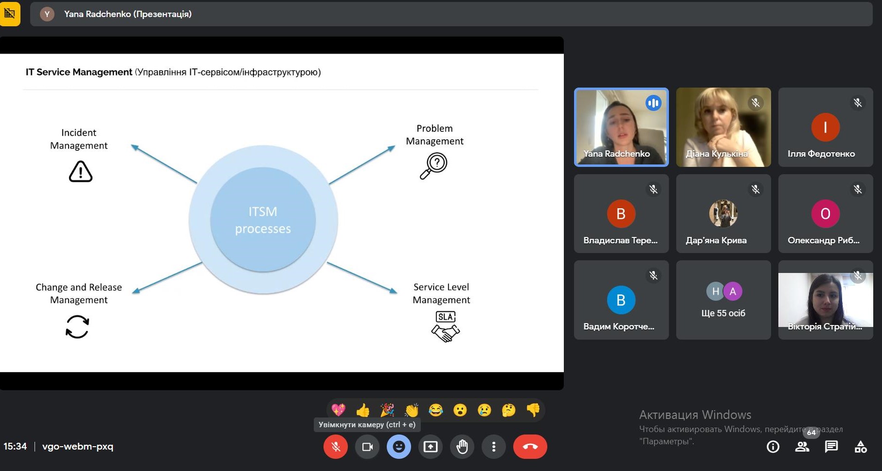Screen dimensions: 882x471
Task: Open the activities panel
Action: pyautogui.click(x=861, y=447)
